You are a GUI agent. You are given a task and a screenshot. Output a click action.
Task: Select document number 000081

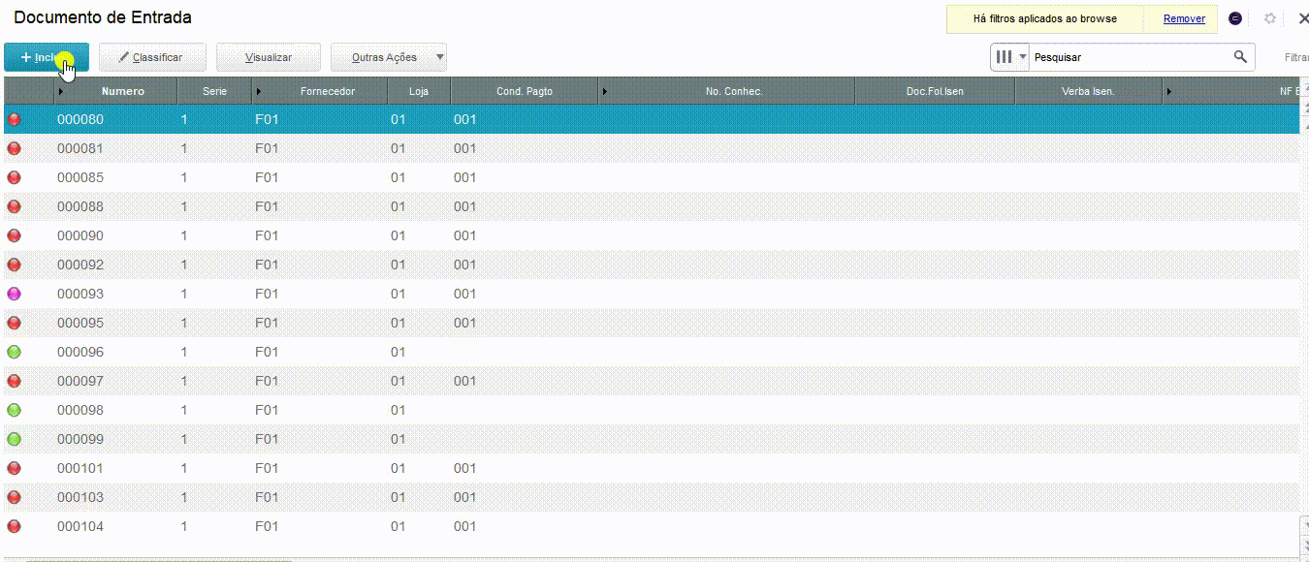80,148
